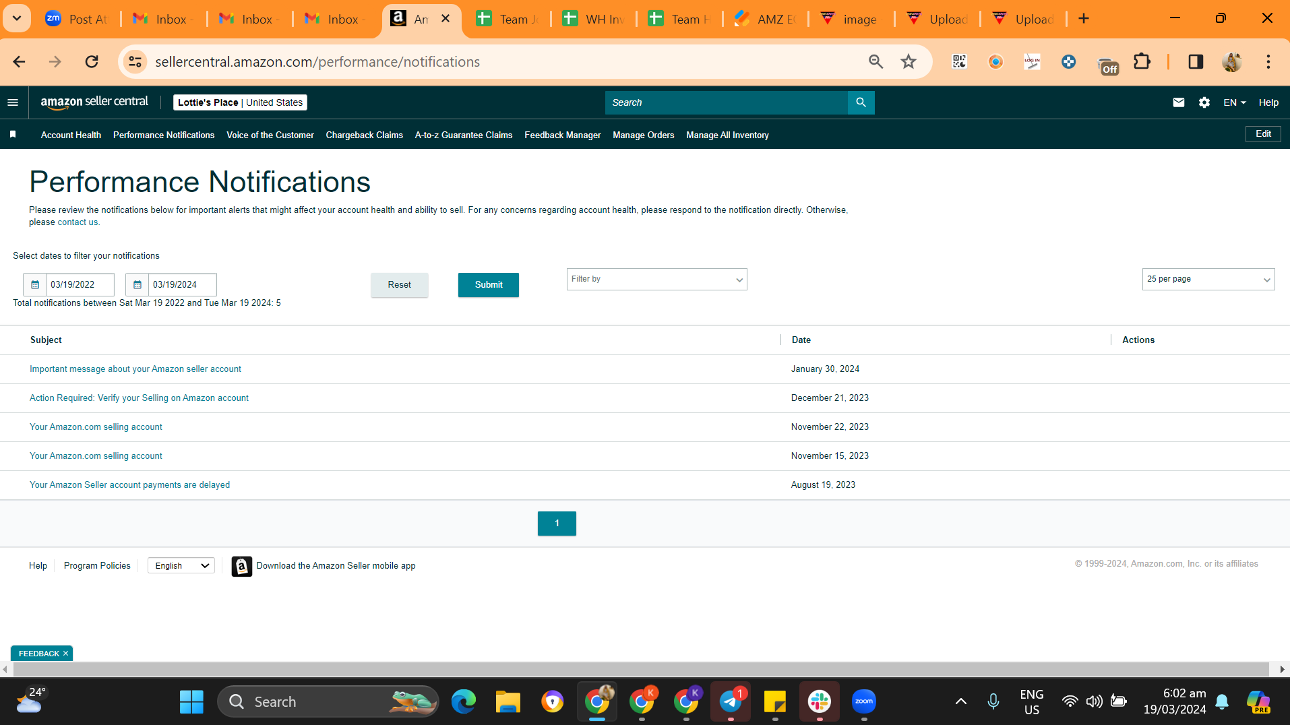Open the Windows Start menu

[x=191, y=701]
